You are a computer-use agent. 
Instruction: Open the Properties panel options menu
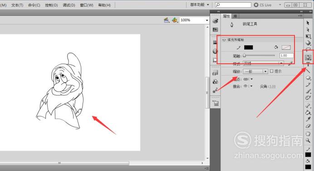[300, 16]
